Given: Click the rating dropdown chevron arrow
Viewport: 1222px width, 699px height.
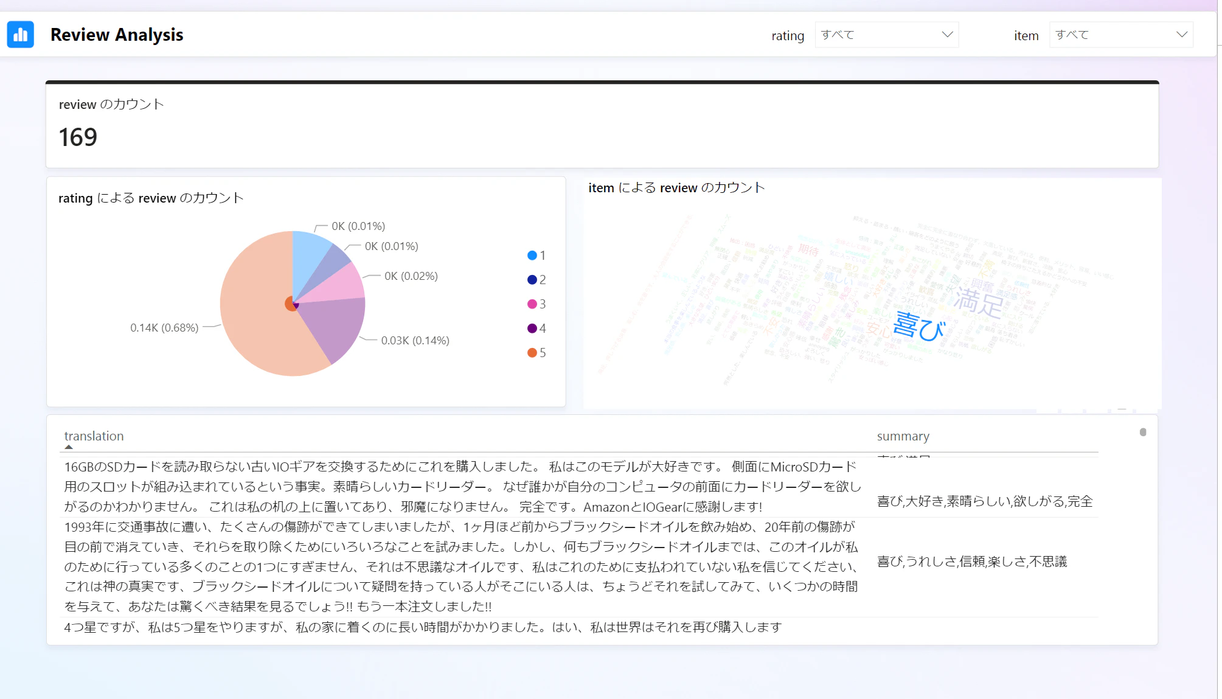Looking at the screenshot, I should click(946, 35).
